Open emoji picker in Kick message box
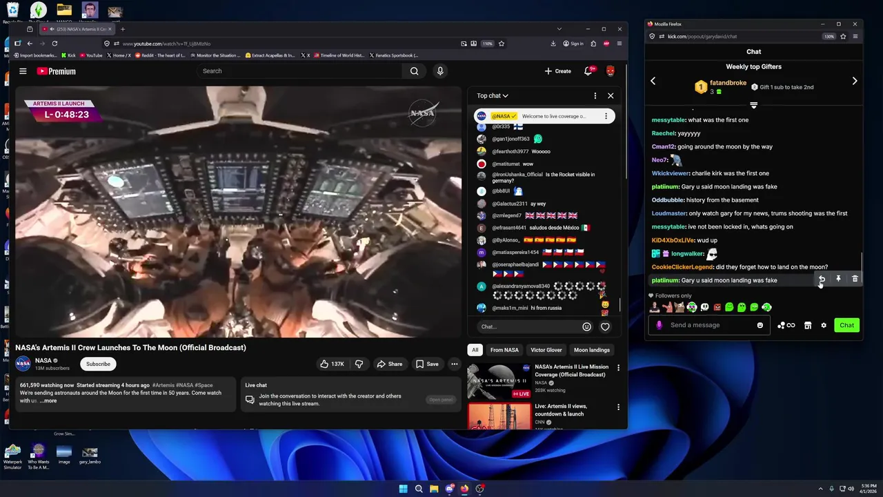The height and width of the screenshot is (497, 883). [x=760, y=325]
